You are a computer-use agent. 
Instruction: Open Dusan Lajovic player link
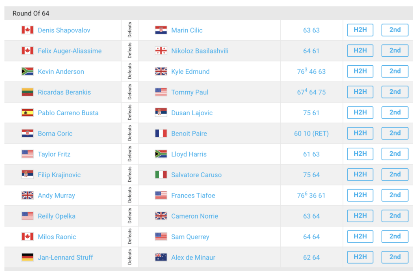192,113
